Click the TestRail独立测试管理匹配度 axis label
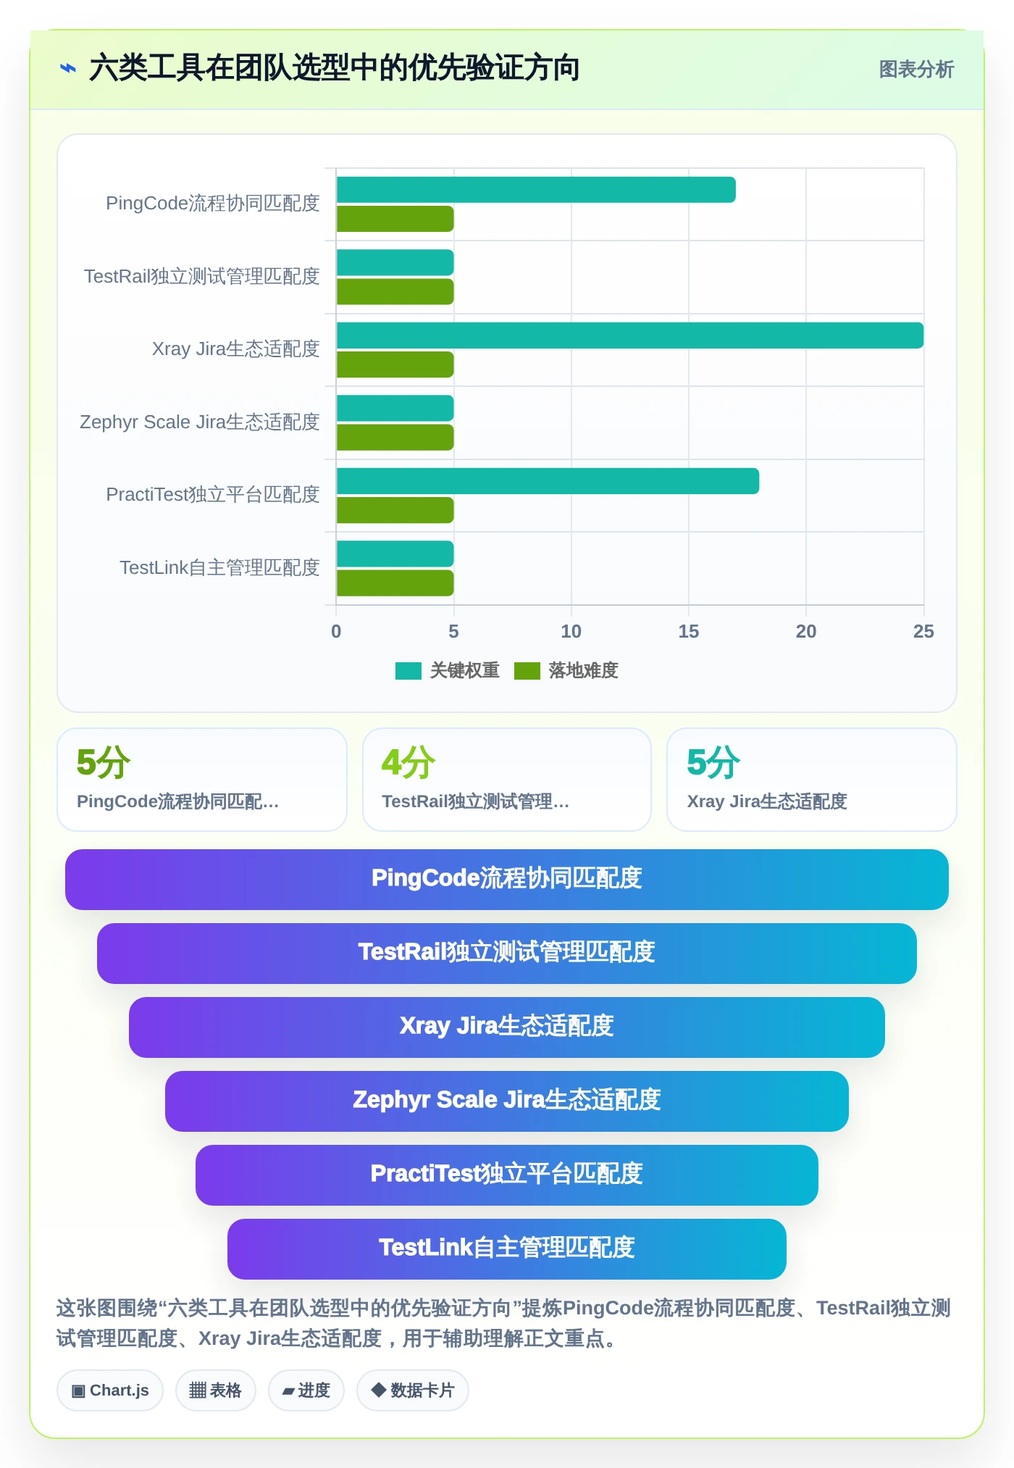Image resolution: width=1014 pixels, height=1468 pixels. [202, 277]
